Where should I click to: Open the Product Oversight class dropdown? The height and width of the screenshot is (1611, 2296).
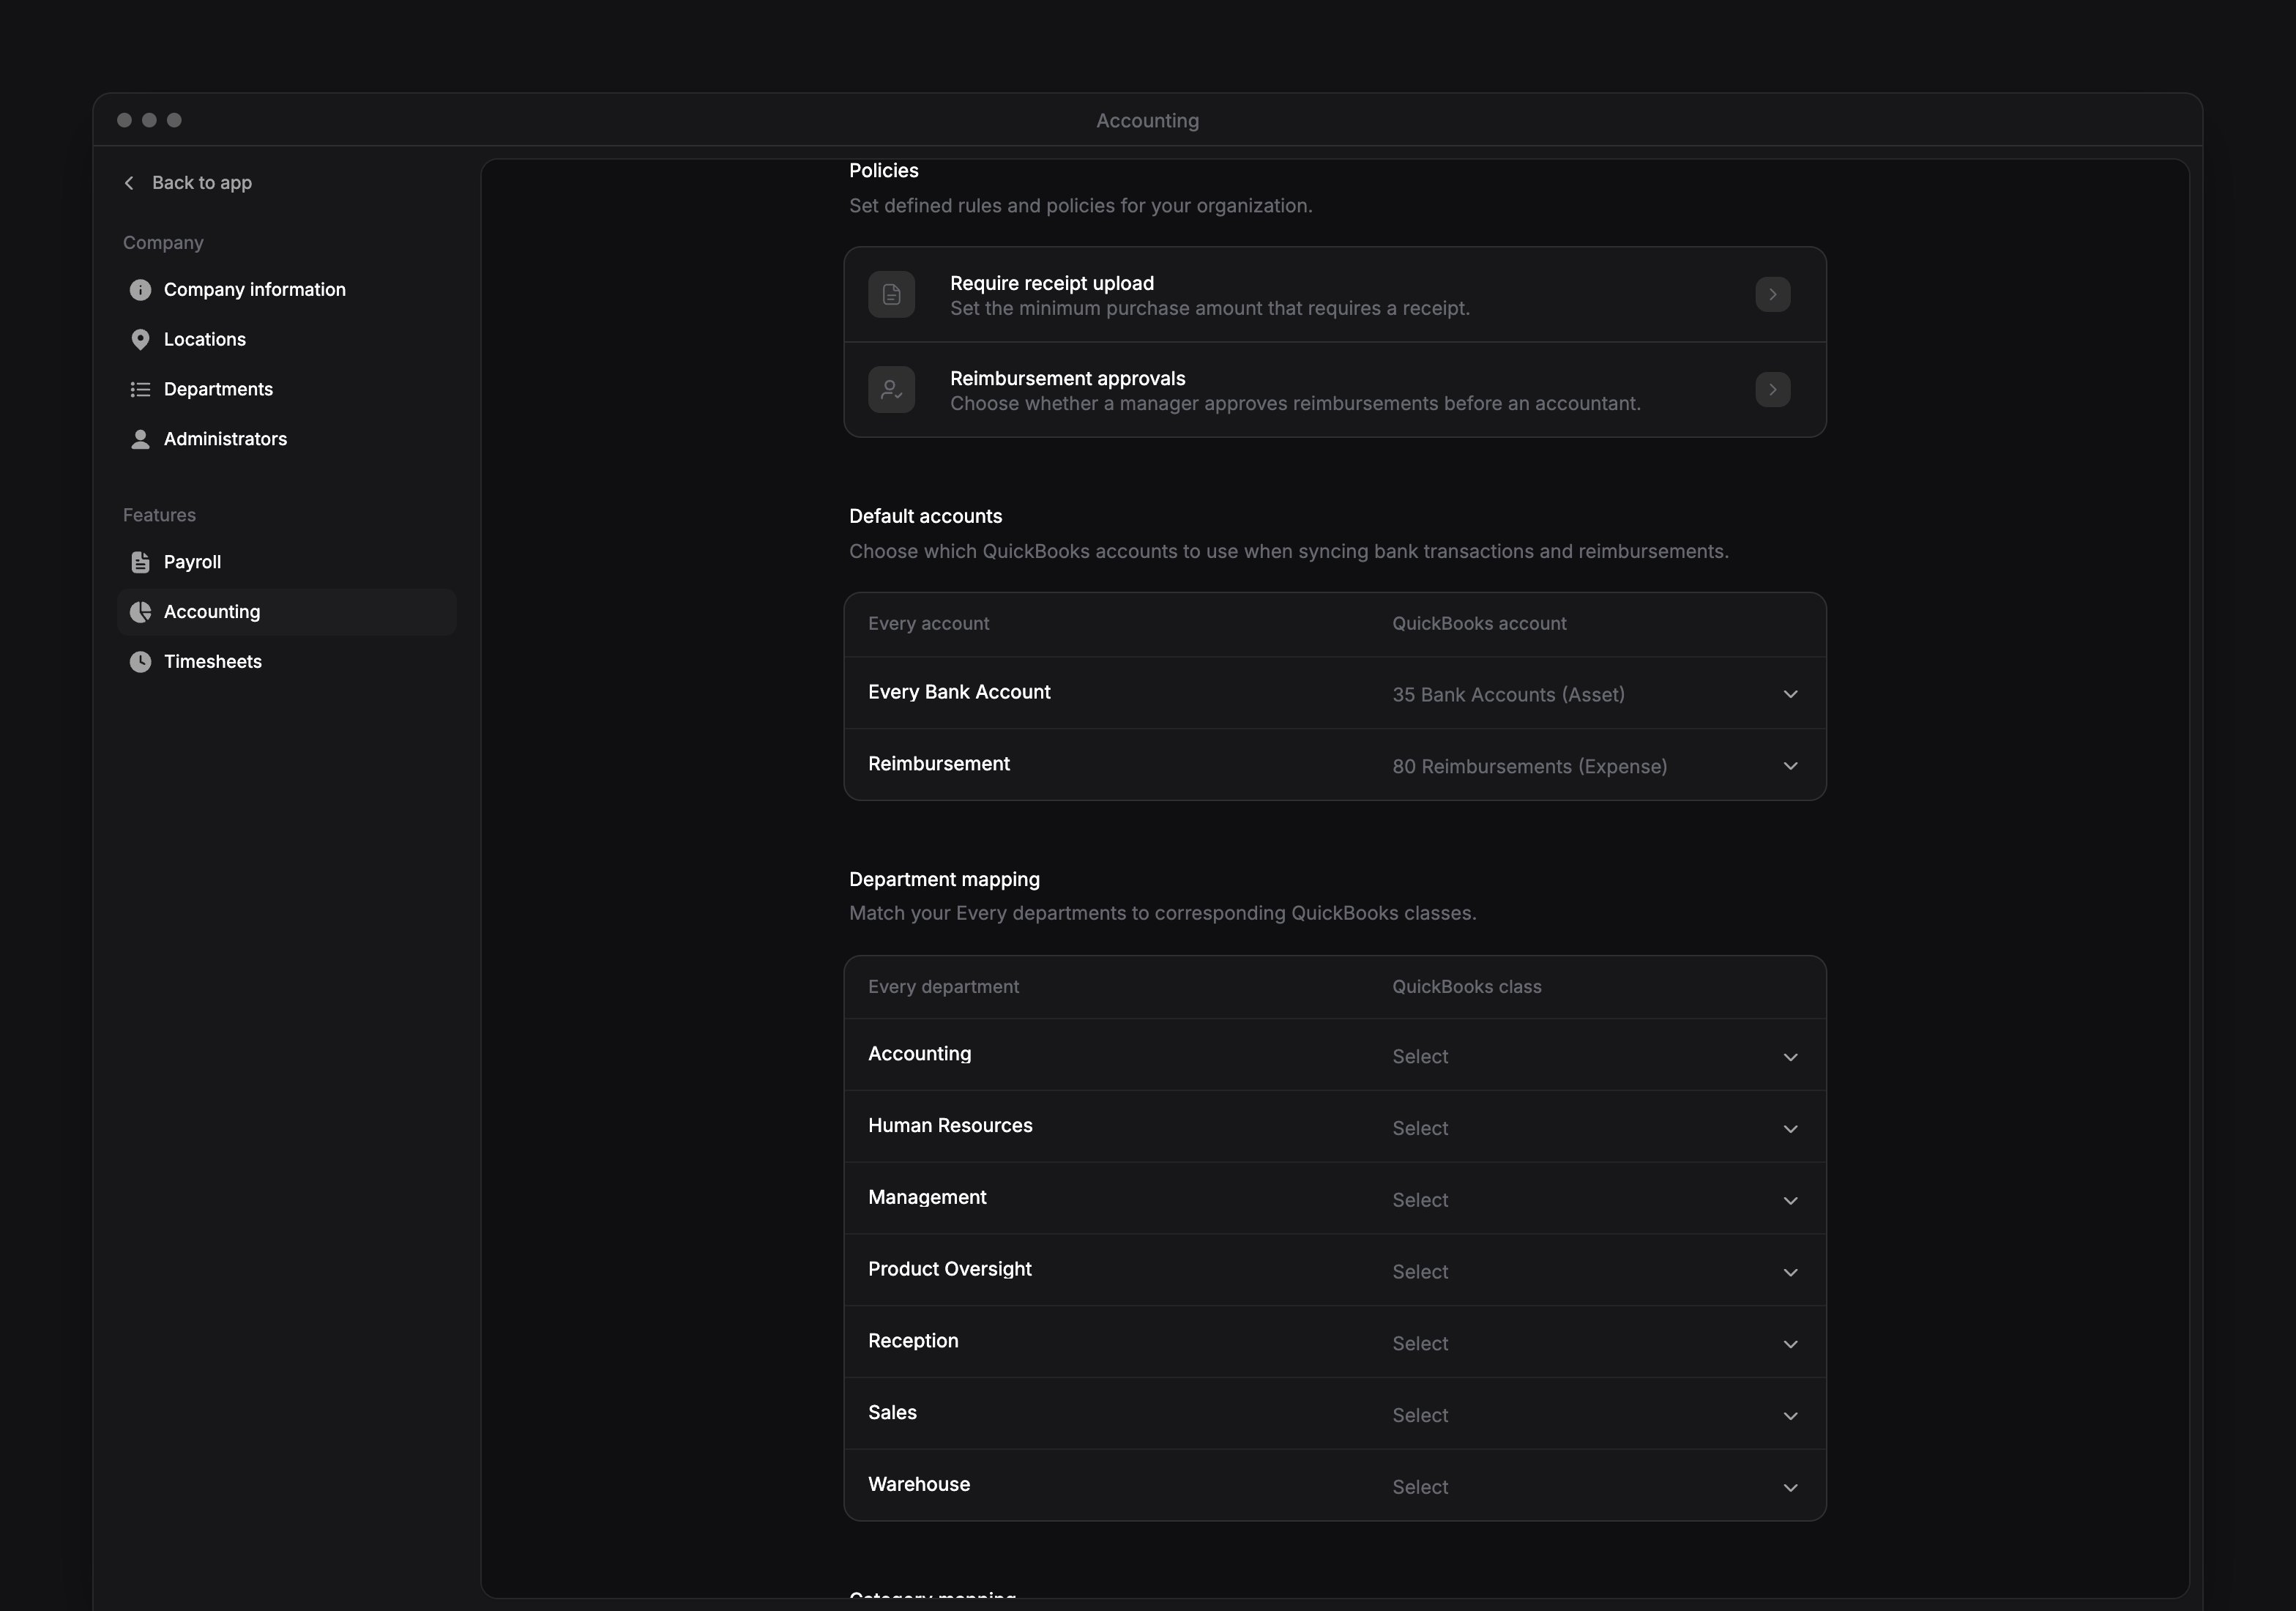coord(1596,1273)
